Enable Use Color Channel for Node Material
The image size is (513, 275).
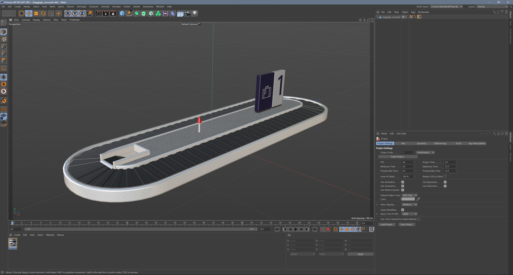(419, 219)
